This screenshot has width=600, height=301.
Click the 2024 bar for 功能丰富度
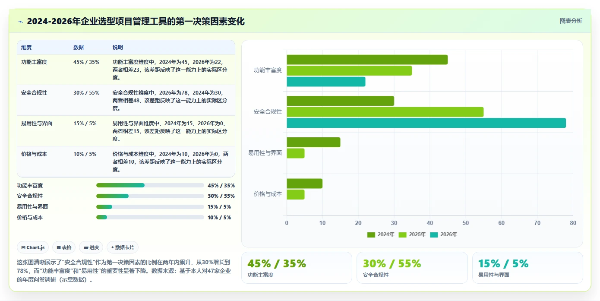[x=367, y=60]
